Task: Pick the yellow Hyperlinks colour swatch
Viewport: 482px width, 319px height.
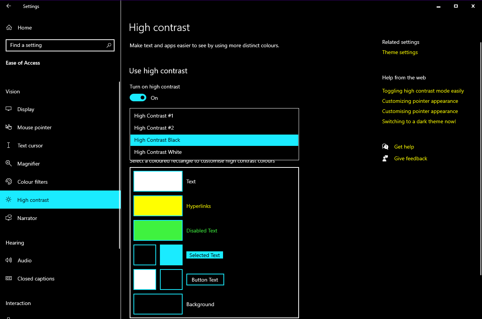Action: (158, 206)
